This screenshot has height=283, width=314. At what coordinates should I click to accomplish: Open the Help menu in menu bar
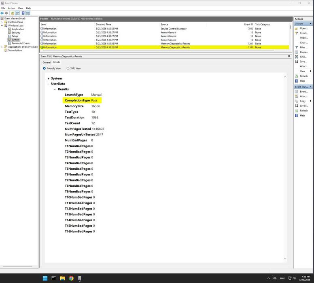[28, 8]
